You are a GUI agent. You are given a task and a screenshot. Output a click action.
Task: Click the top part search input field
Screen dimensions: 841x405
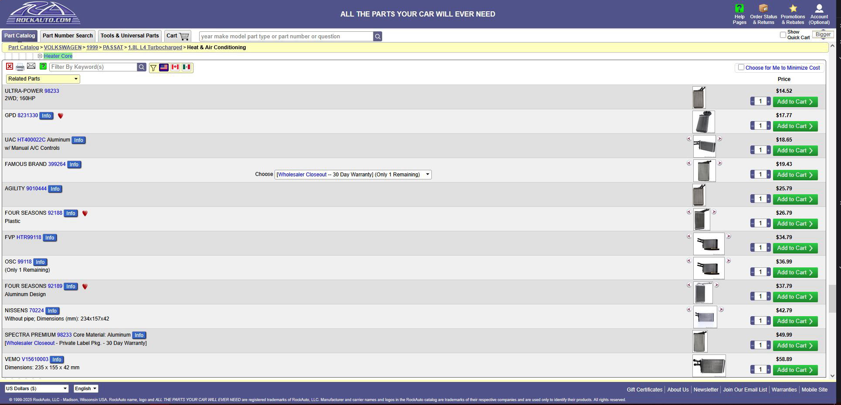[286, 37]
